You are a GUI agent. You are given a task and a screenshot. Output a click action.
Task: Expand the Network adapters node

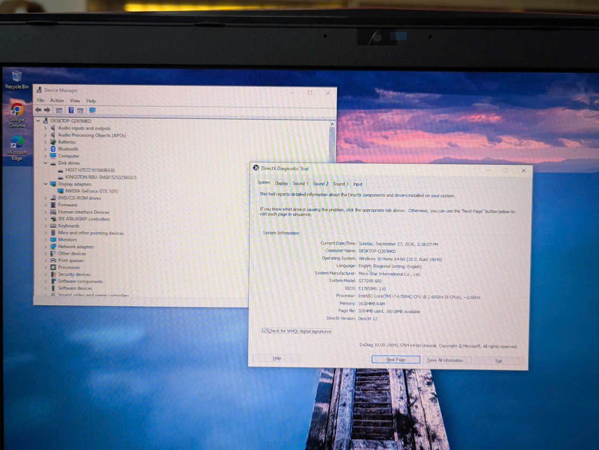point(45,247)
